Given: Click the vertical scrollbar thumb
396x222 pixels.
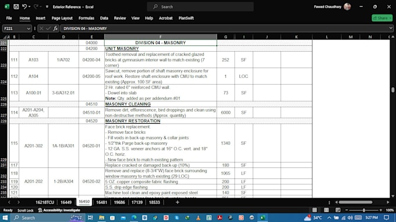Looking at the screenshot, I should tap(393, 89).
